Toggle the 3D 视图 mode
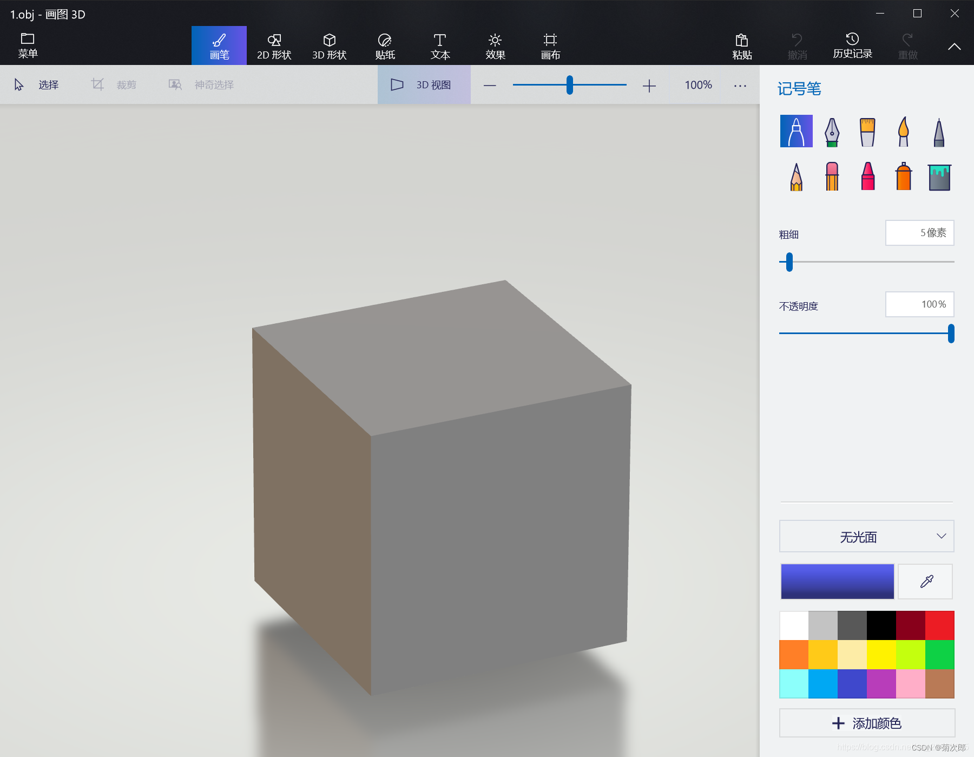Viewport: 974px width, 757px height. click(x=424, y=84)
